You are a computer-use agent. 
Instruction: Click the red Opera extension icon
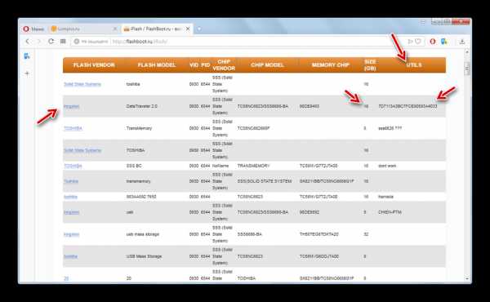433,42
